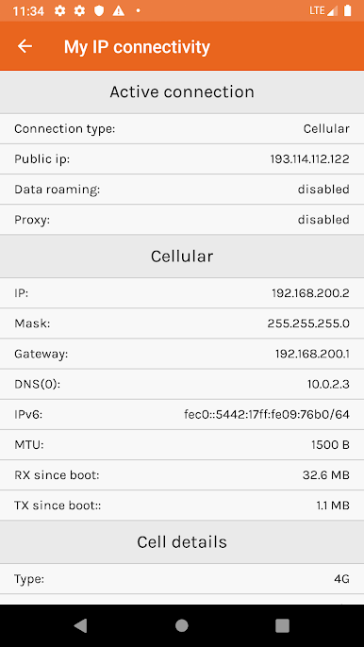Tap the second settings gear status icon
The width and height of the screenshot is (364, 647).
79,10
